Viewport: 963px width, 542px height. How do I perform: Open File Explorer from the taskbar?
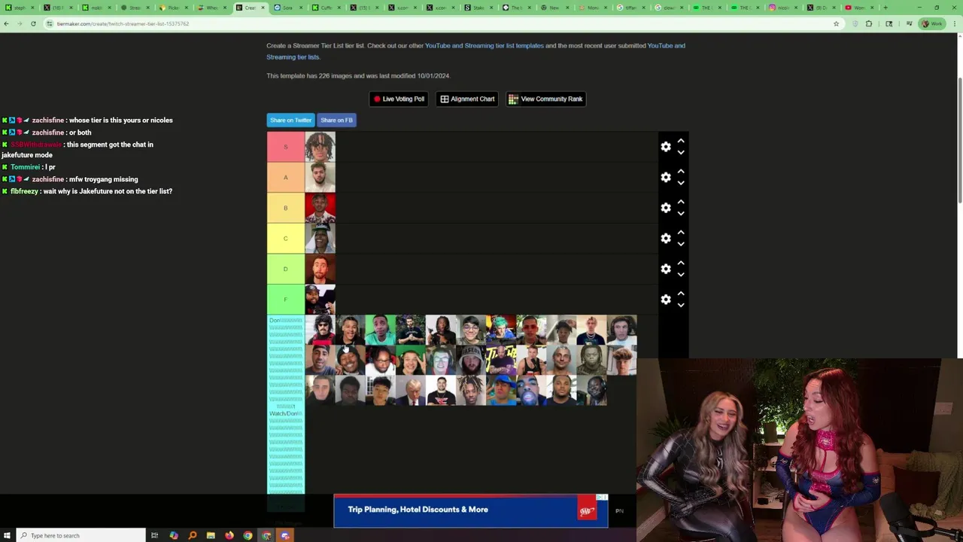pyautogui.click(x=211, y=535)
